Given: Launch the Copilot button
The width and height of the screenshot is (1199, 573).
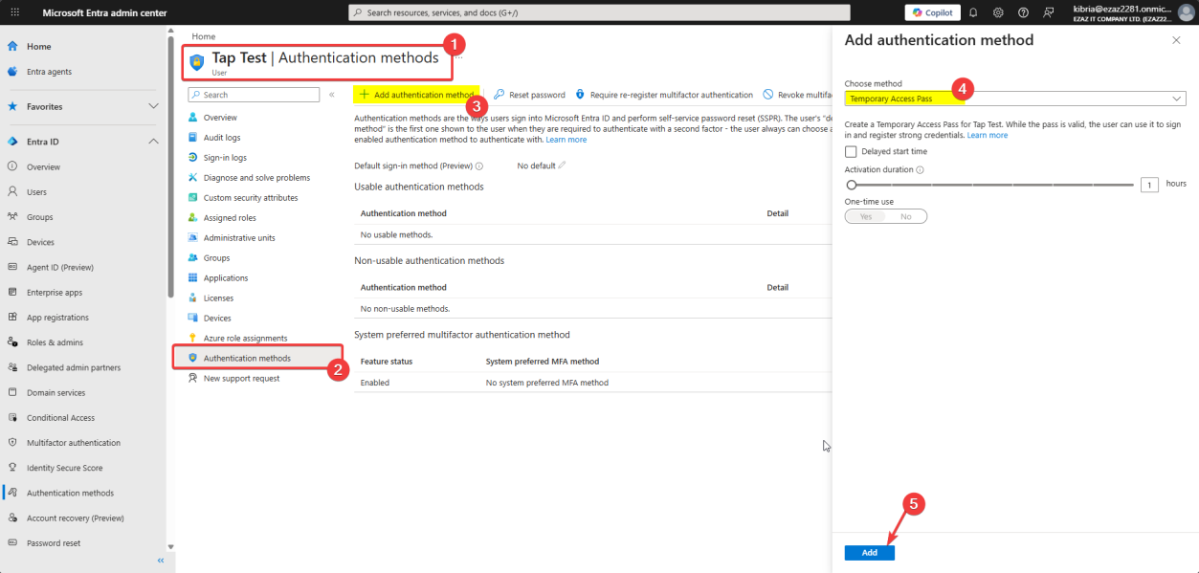Looking at the screenshot, I should point(932,12).
